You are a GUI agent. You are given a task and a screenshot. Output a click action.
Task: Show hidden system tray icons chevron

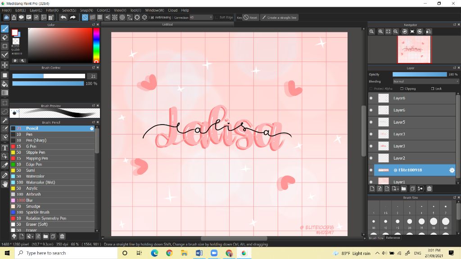(377, 253)
